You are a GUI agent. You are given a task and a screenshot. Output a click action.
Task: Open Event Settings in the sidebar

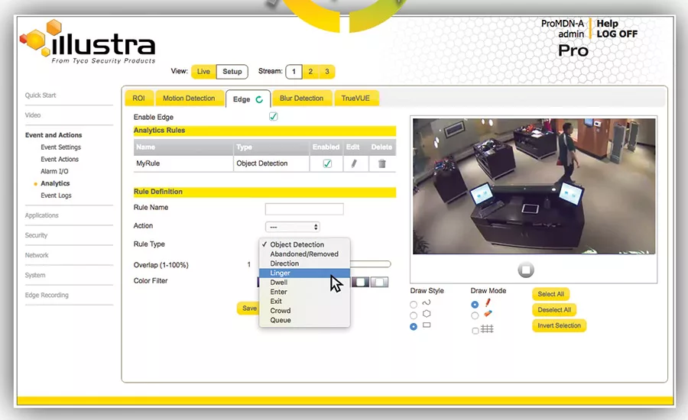pos(60,147)
